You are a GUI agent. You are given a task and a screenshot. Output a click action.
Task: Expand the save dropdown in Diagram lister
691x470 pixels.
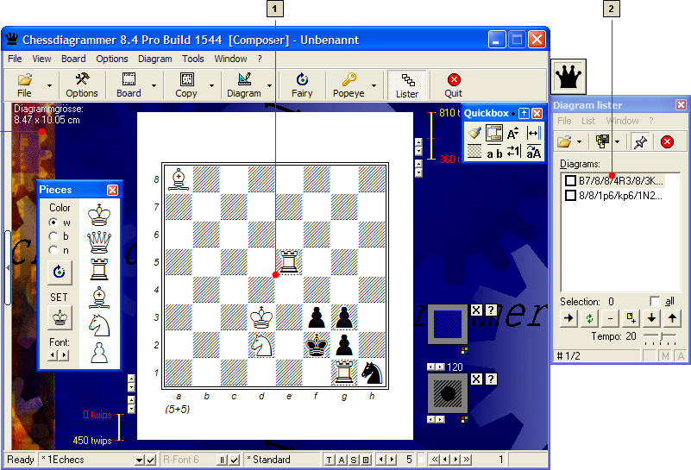[x=617, y=141]
